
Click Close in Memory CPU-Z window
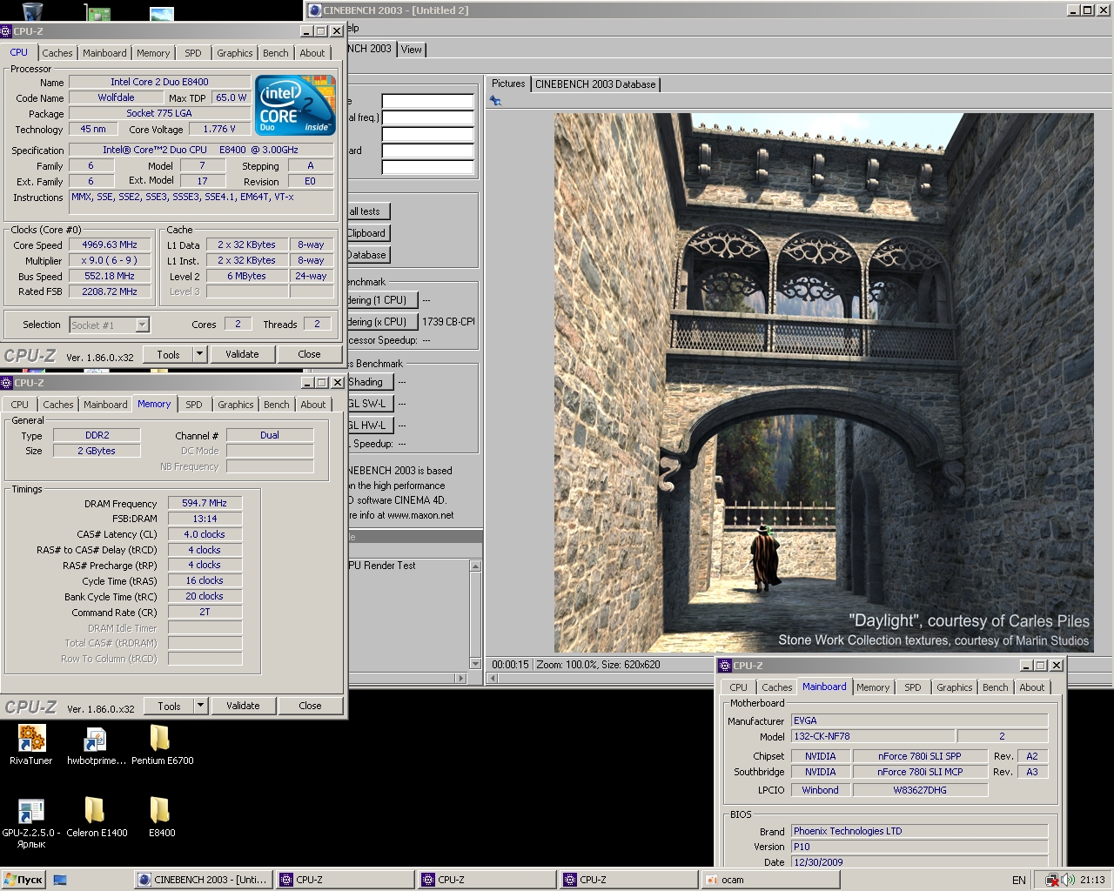point(310,706)
